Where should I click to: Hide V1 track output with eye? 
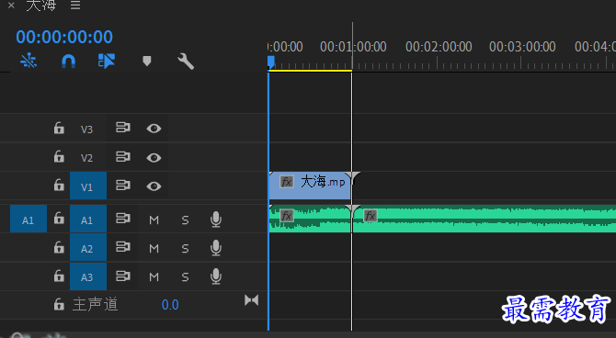(154, 186)
